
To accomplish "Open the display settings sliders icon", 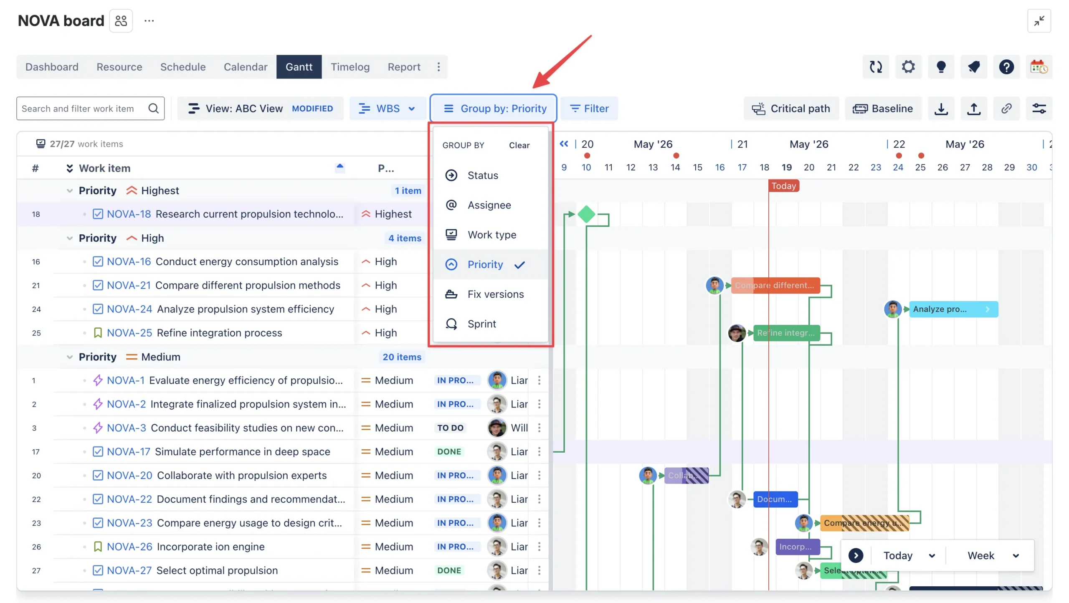I will [1039, 109].
